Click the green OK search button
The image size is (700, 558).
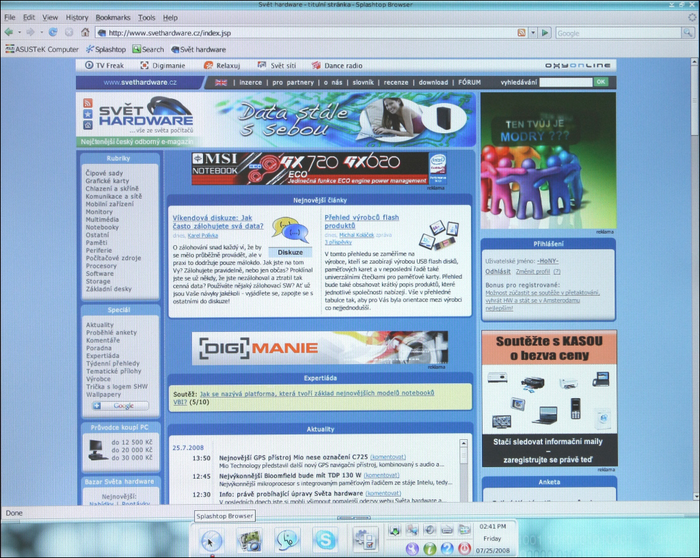coord(600,82)
